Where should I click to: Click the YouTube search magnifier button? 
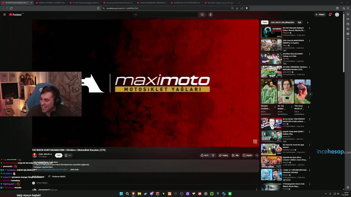click(202, 15)
